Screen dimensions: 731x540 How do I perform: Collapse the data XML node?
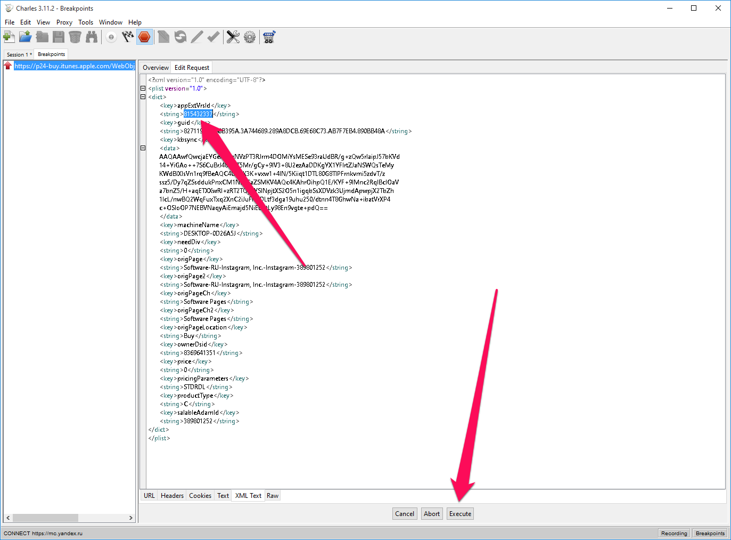point(143,148)
